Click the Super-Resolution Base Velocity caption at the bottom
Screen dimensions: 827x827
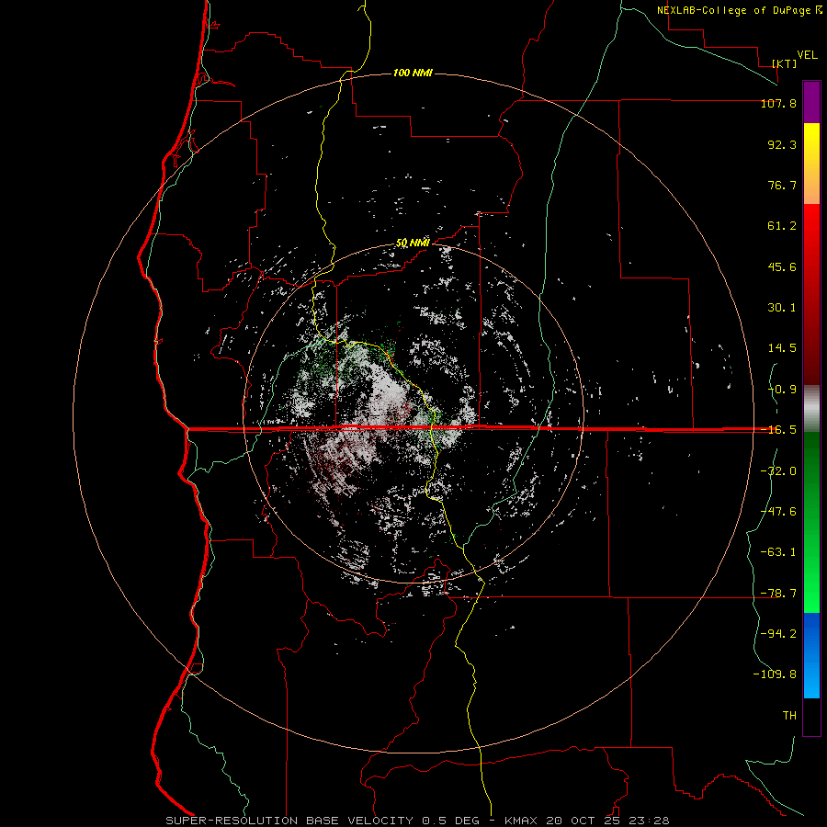(x=417, y=821)
